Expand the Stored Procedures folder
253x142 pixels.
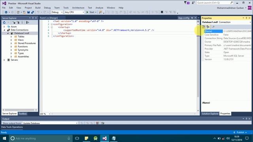coord(11,43)
